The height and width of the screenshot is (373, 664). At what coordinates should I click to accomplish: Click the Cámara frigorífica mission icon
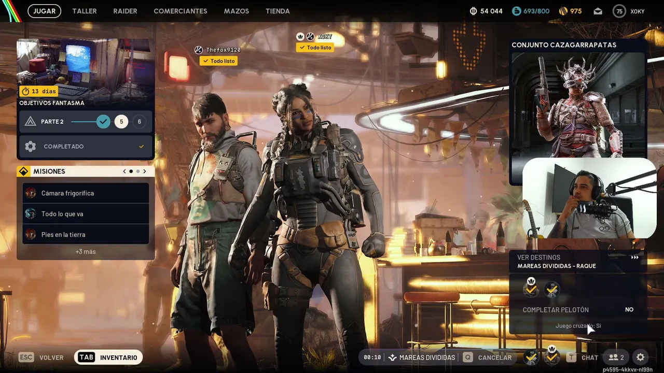[x=31, y=193]
